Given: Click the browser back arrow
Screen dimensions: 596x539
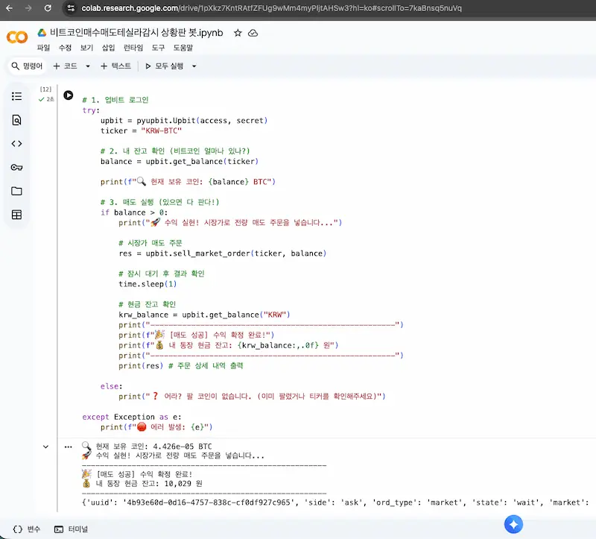Looking at the screenshot, I should (9, 8).
